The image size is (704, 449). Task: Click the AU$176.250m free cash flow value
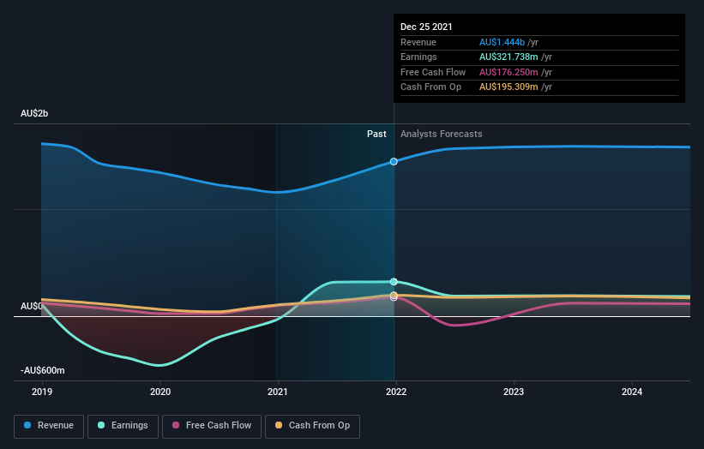[x=508, y=72]
